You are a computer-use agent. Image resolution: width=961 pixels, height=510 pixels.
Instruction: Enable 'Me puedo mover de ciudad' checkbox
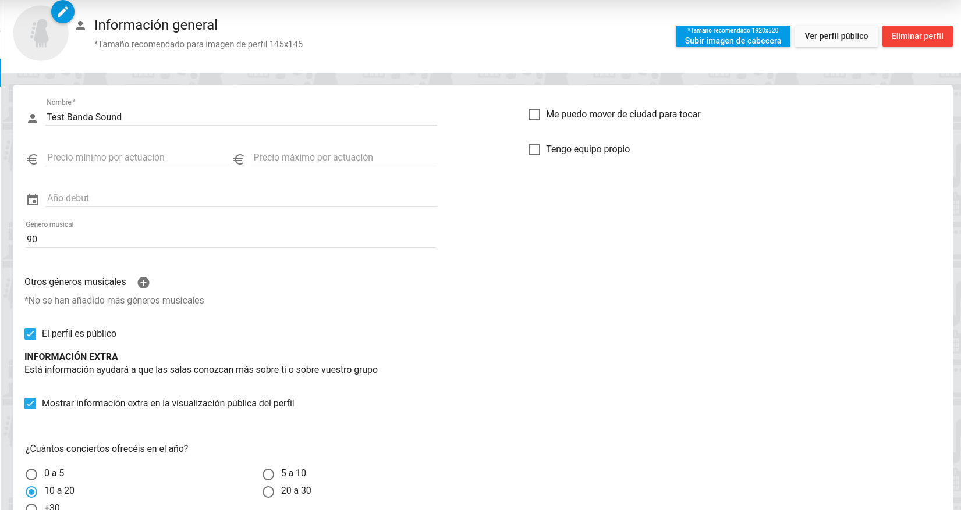coord(534,115)
